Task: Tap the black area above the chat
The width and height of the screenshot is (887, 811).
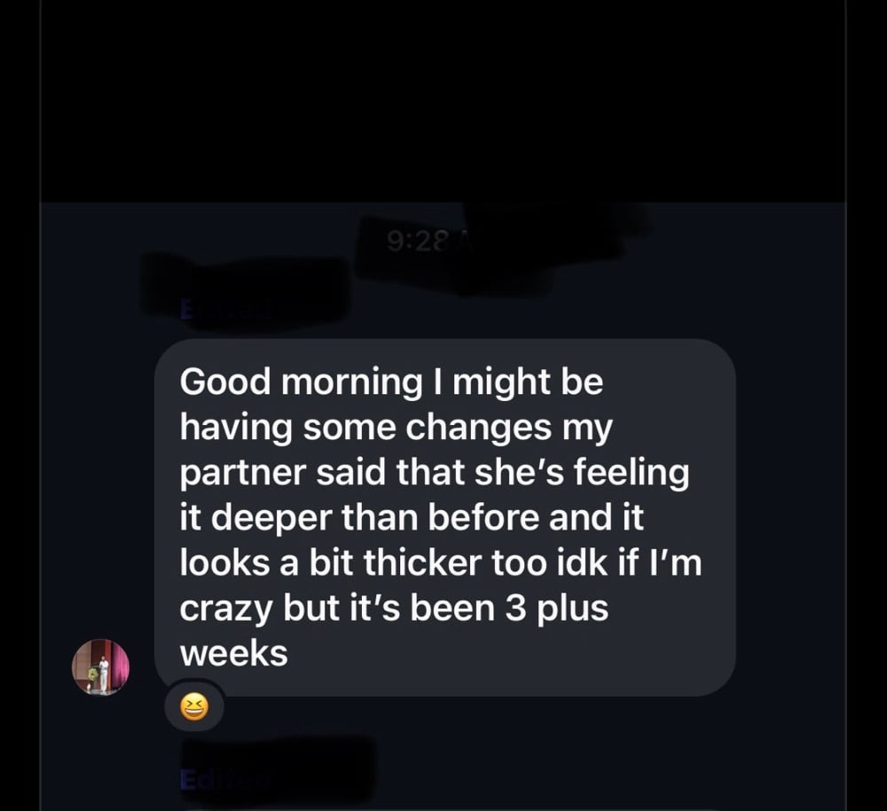Action: coord(443,101)
